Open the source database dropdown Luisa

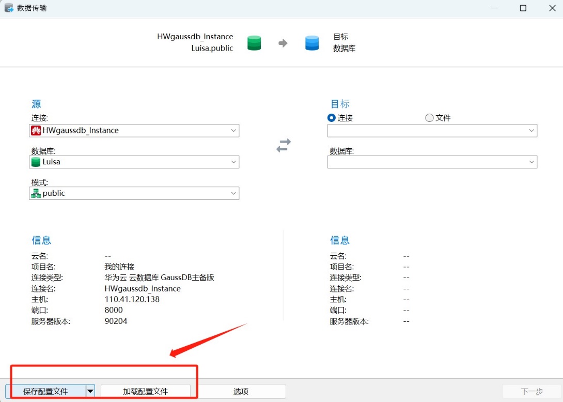(134, 162)
